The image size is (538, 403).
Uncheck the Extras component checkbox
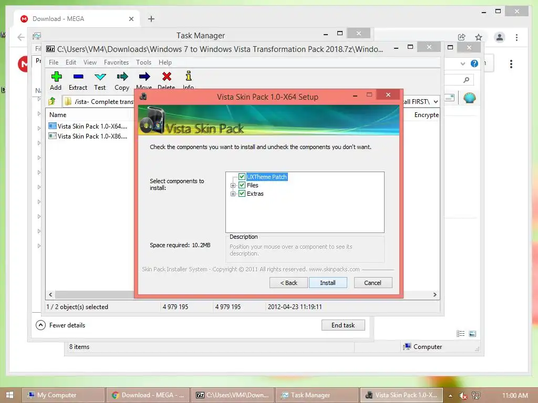pyautogui.click(x=242, y=193)
